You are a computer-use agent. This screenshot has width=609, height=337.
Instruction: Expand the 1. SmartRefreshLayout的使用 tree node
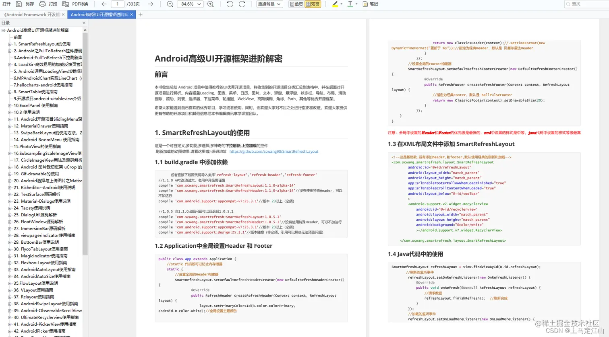click(x=10, y=44)
